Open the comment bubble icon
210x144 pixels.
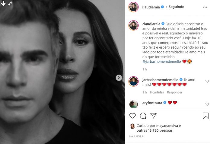(x=143, y=116)
